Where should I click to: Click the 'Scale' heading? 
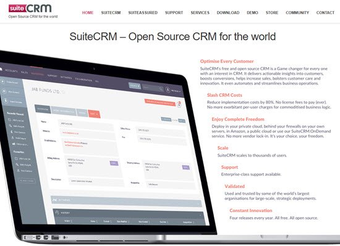pyautogui.click(x=223, y=148)
